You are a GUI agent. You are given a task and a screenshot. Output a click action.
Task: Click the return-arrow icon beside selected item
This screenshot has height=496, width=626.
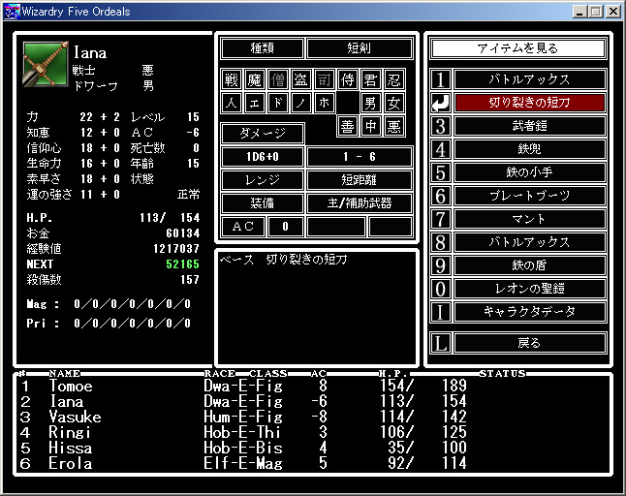(x=441, y=103)
